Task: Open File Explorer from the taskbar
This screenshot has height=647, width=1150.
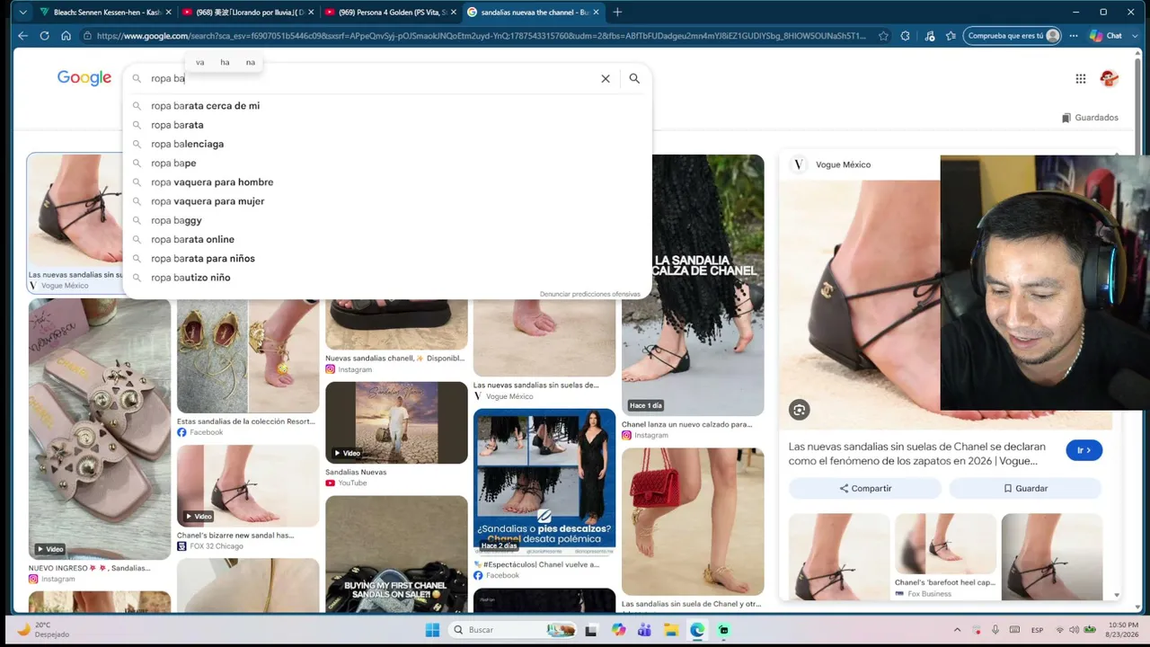Action: coord(671,630)
